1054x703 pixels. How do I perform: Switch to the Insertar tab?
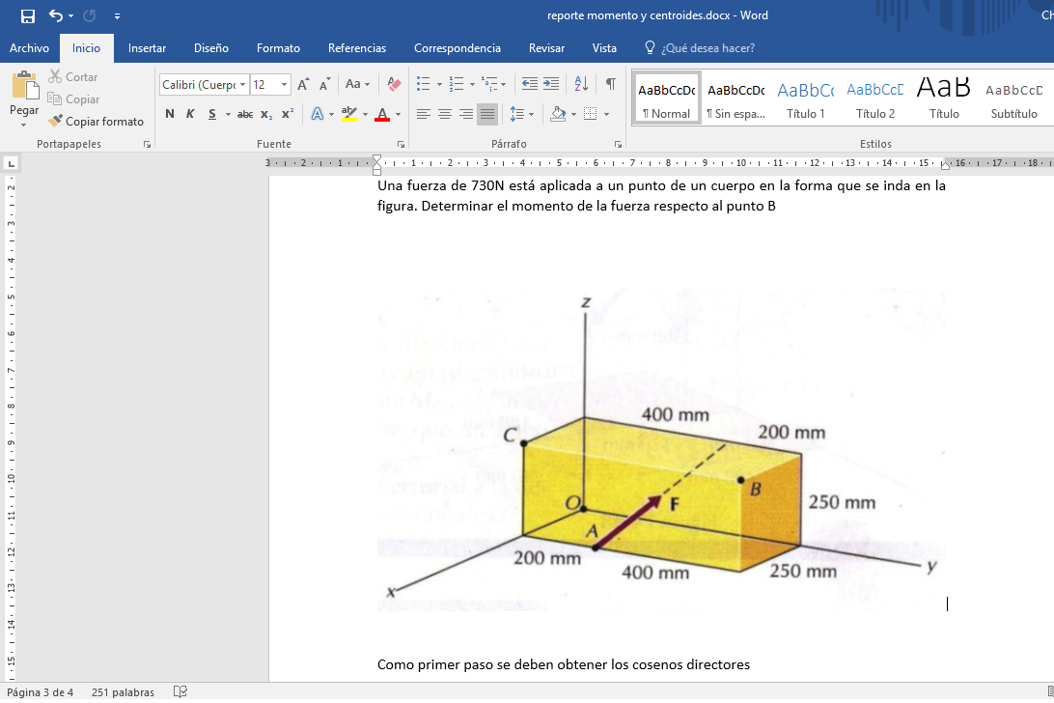pyautogui.click(x=147, y=48)
